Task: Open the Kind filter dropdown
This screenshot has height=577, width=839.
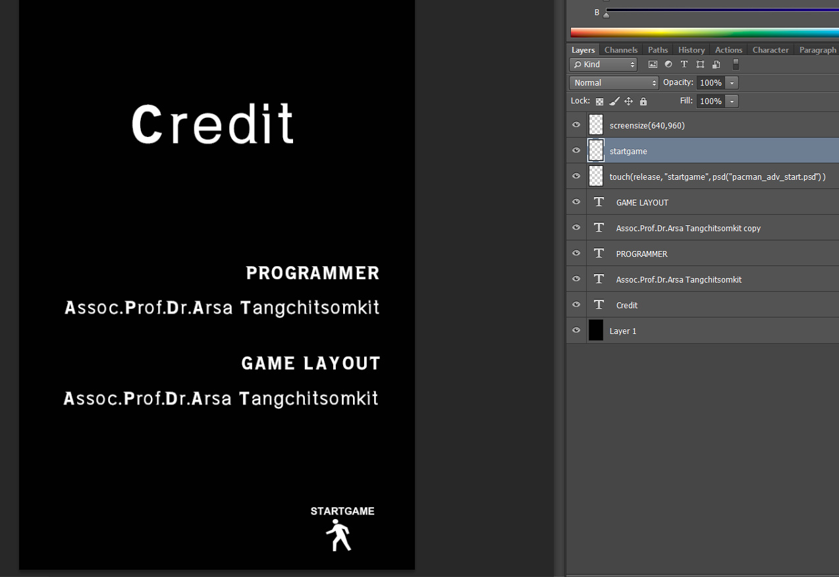Action: [x=603, y=64]
